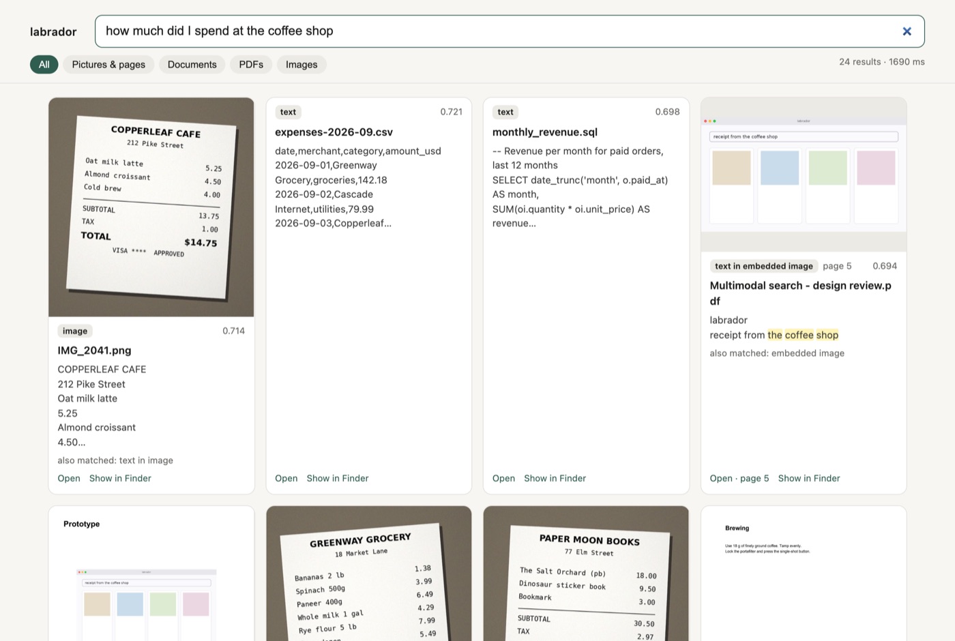Click the 'text' badge on monthly_revenue.sql
This screenshot has width=955, height=641.
[x=505, y=112]
